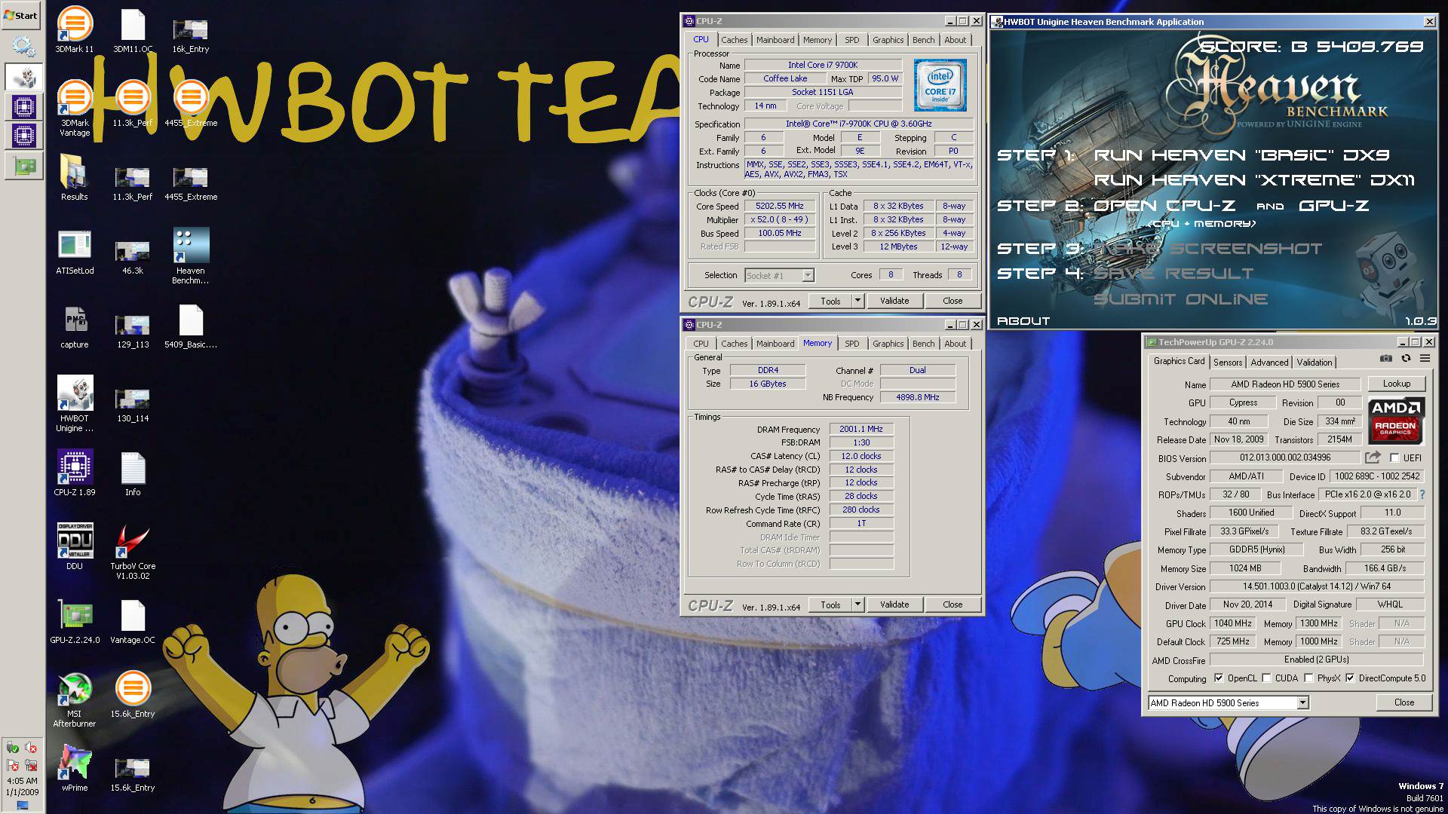The image size is (1448, 814).
Task: Click Take Screenshot in HWBOT Heaven
Action: pos(1207,249)
